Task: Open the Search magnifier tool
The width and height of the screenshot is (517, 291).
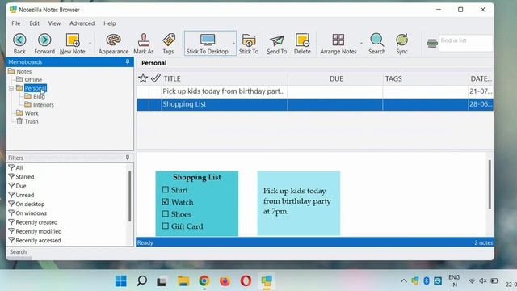Action: click(x=377, y=44)
